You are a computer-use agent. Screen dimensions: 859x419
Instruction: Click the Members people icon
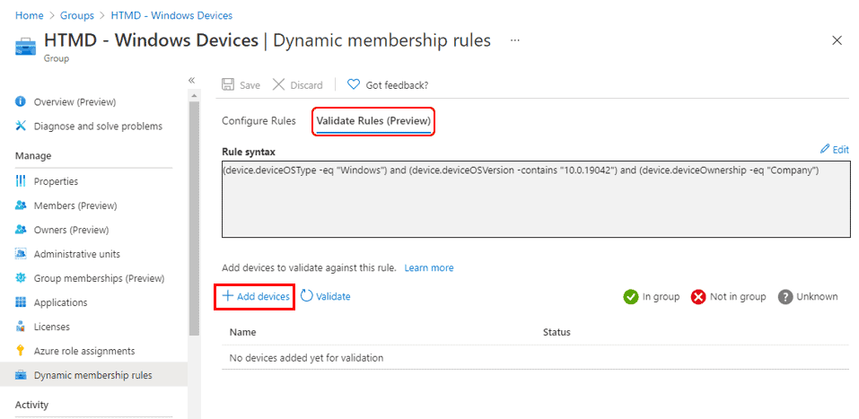coord(21,205)
